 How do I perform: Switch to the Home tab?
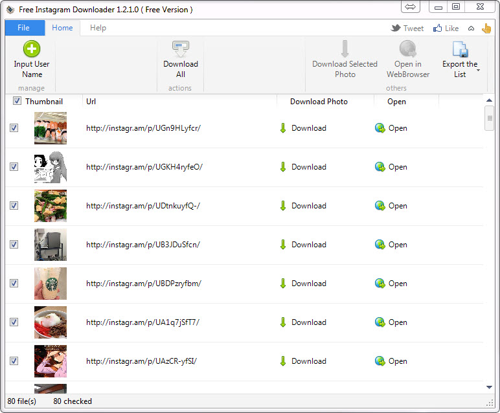62,28
